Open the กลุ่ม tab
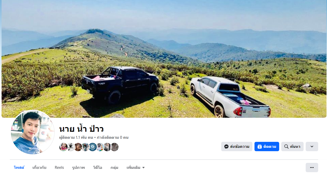 (114, 168)
